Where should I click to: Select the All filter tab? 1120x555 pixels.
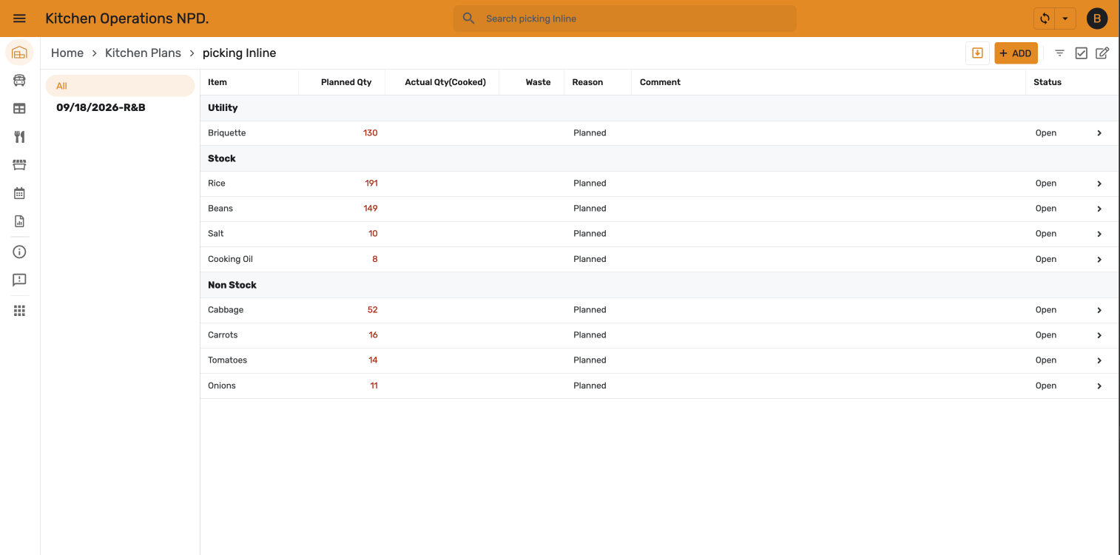pyautogui.click(x=120, y=86)
